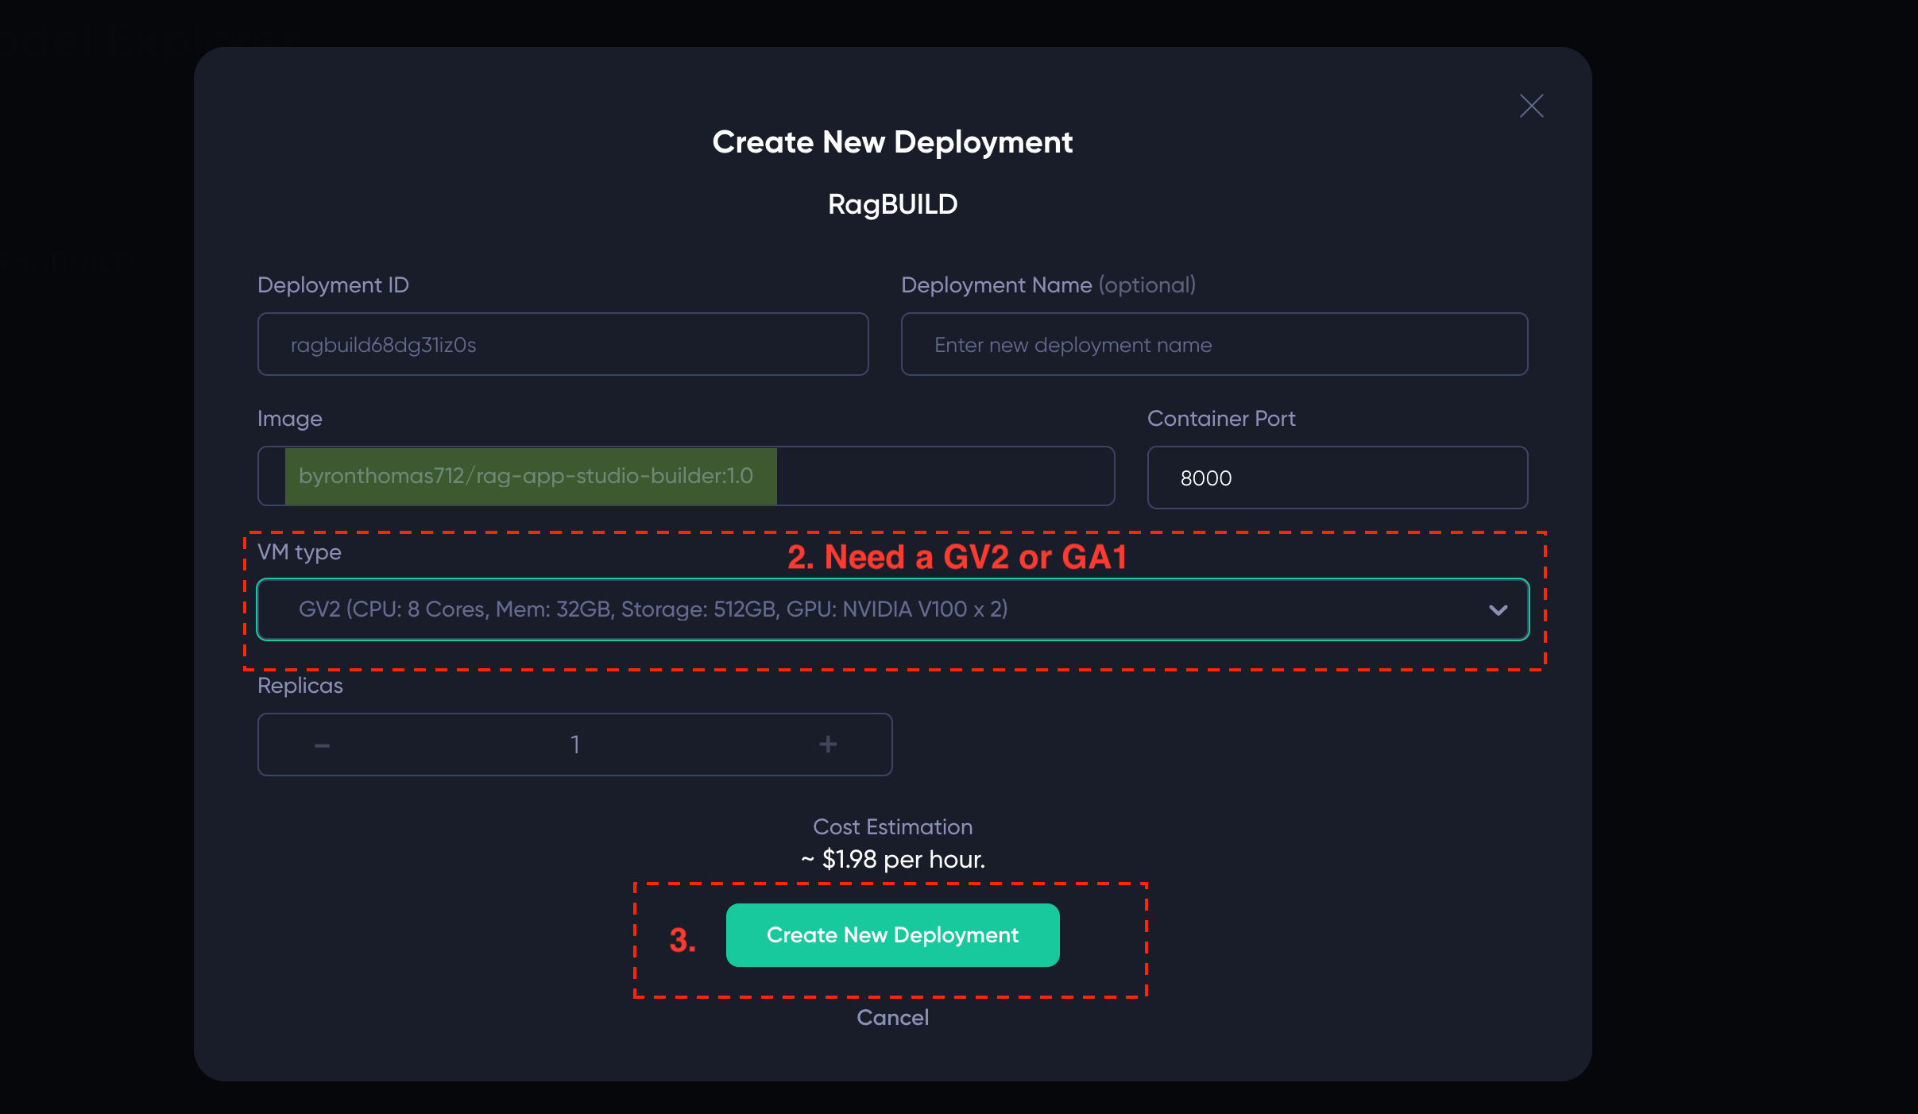Click the Enter new deployment name placeholder
1918x1114 pixels.
[x=1213, y=344]
